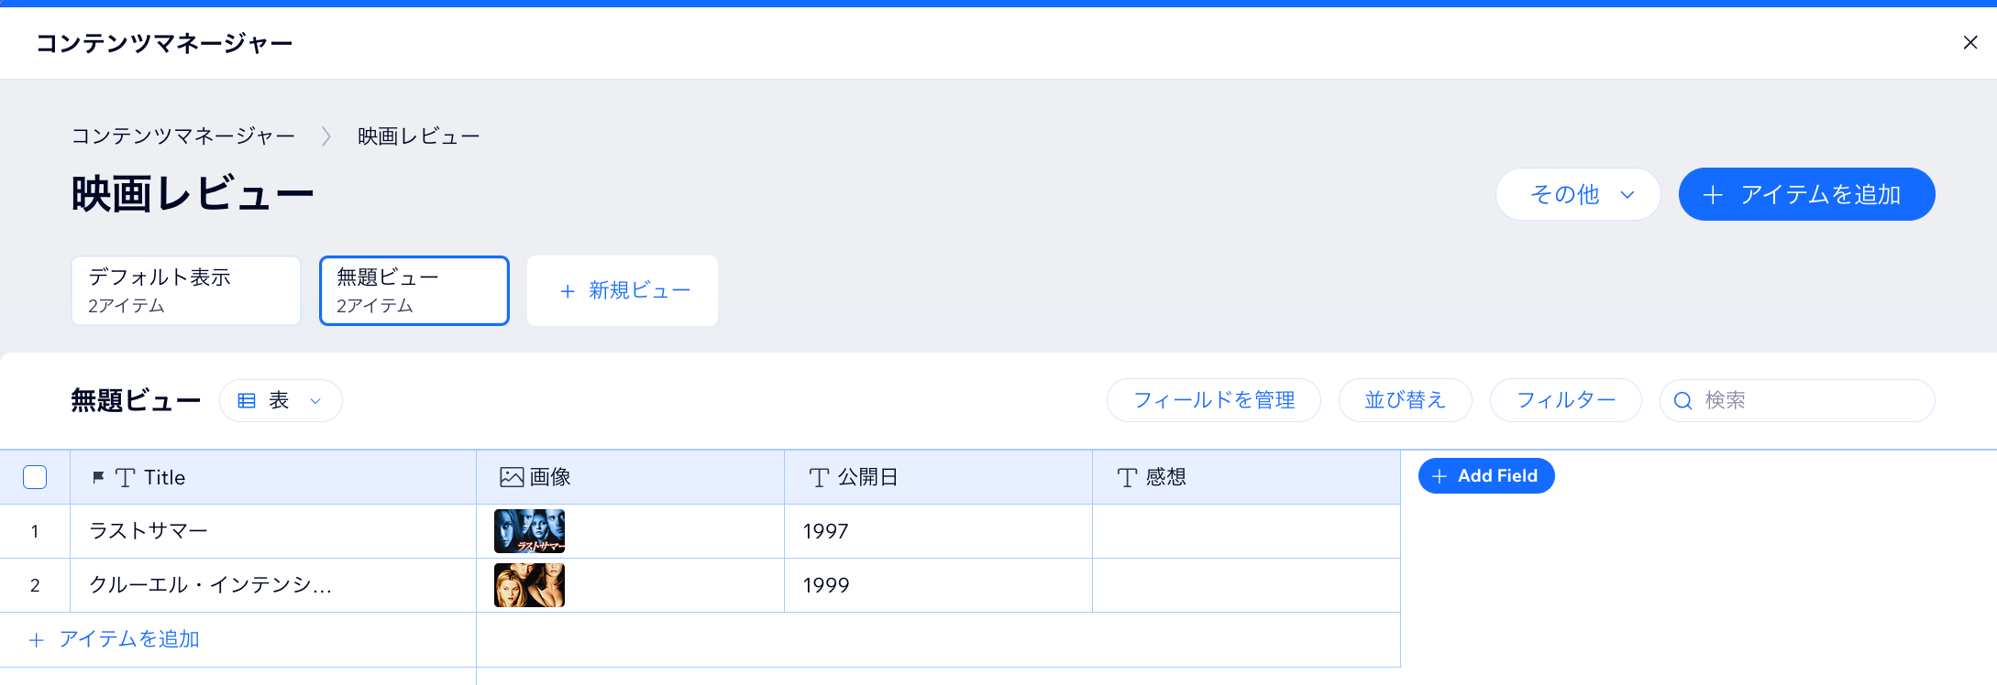Click the 画像 column header
Screen dimensions: 1997x685
[x=630, y=477]
